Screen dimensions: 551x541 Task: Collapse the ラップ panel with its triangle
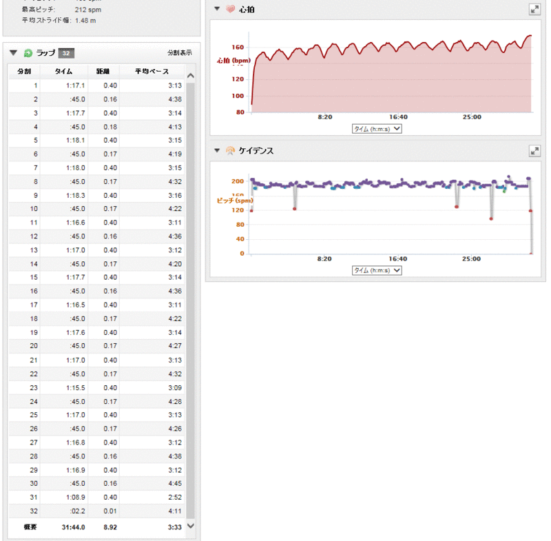(x=13, y=53)
